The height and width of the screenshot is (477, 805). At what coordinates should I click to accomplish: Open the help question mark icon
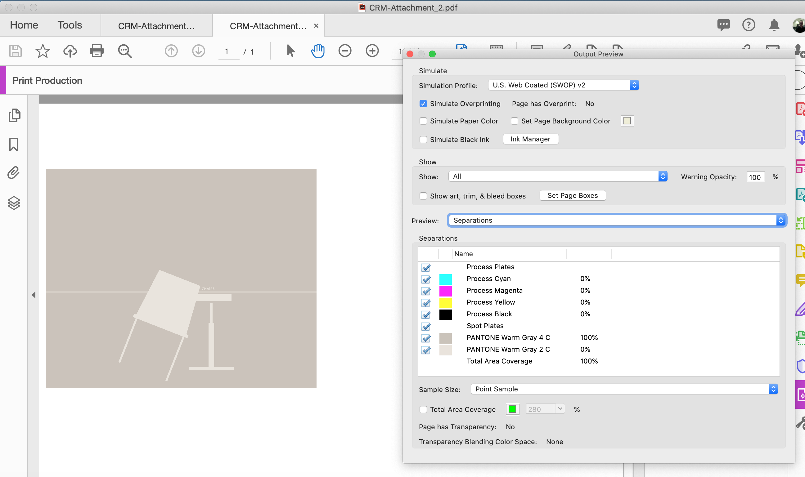tap(749, 25)
